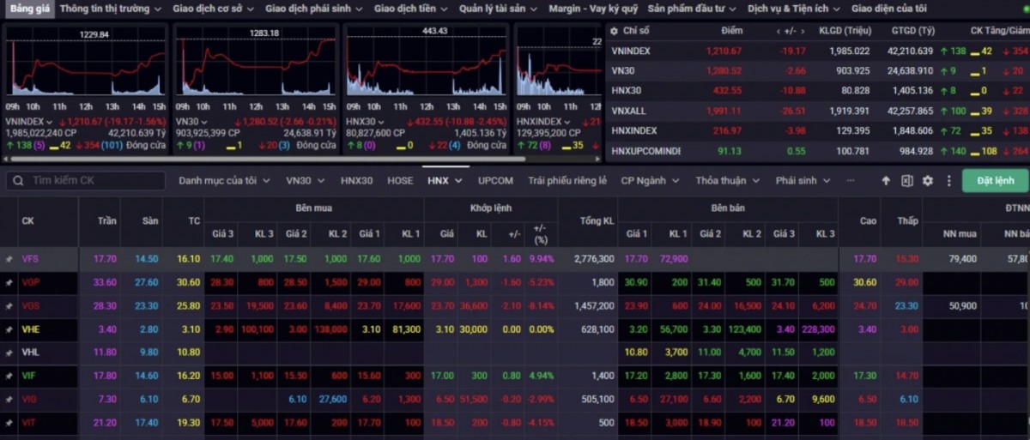This screenshot has width=1030, height=440.
Task: Click the upward arrow icon beside Excel export
Action: [887, 181]
